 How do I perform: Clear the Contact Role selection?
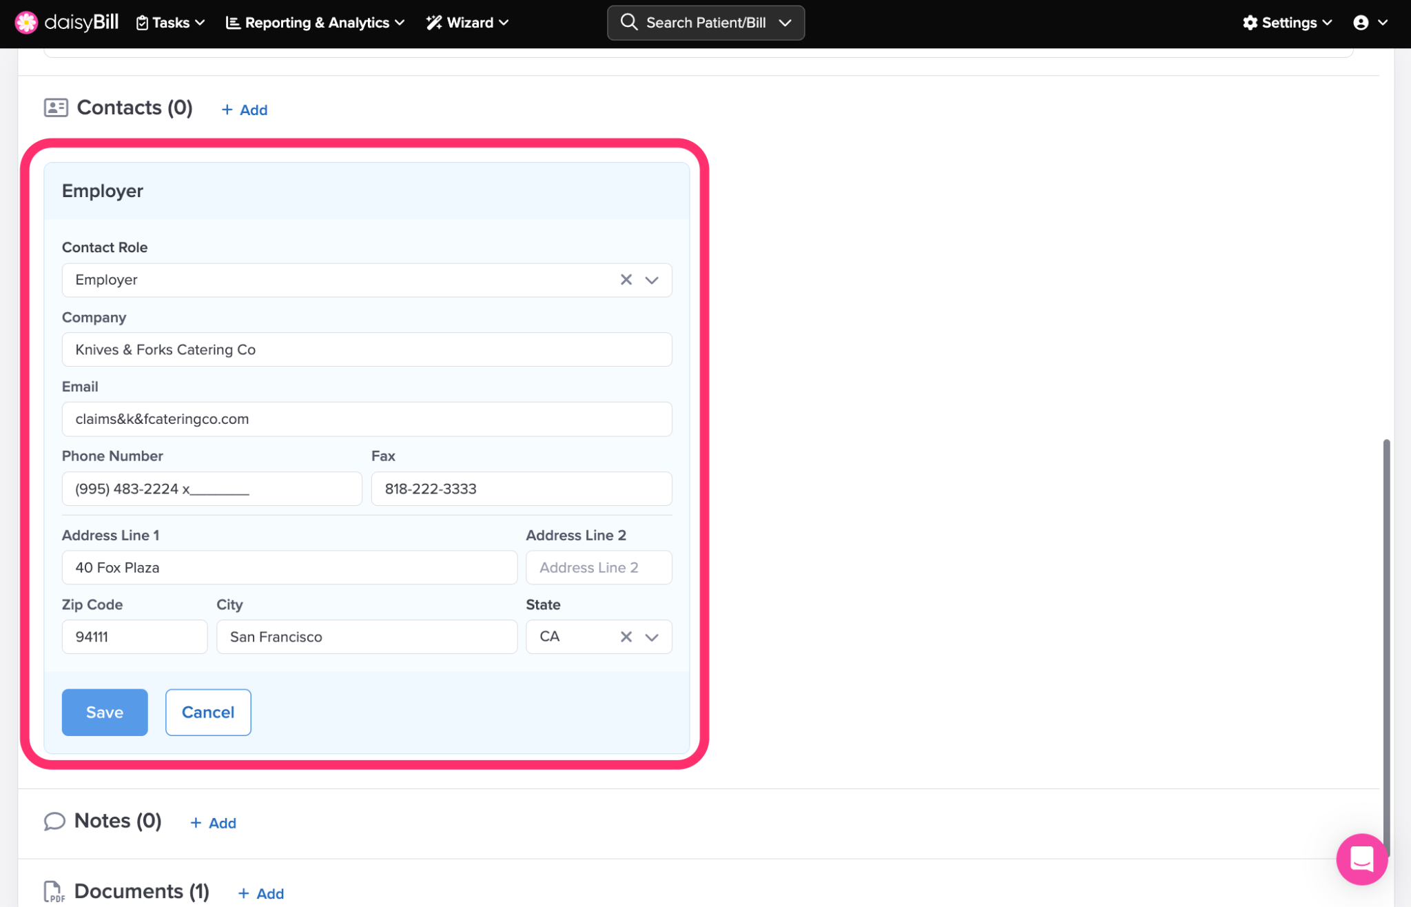[626, 280]
